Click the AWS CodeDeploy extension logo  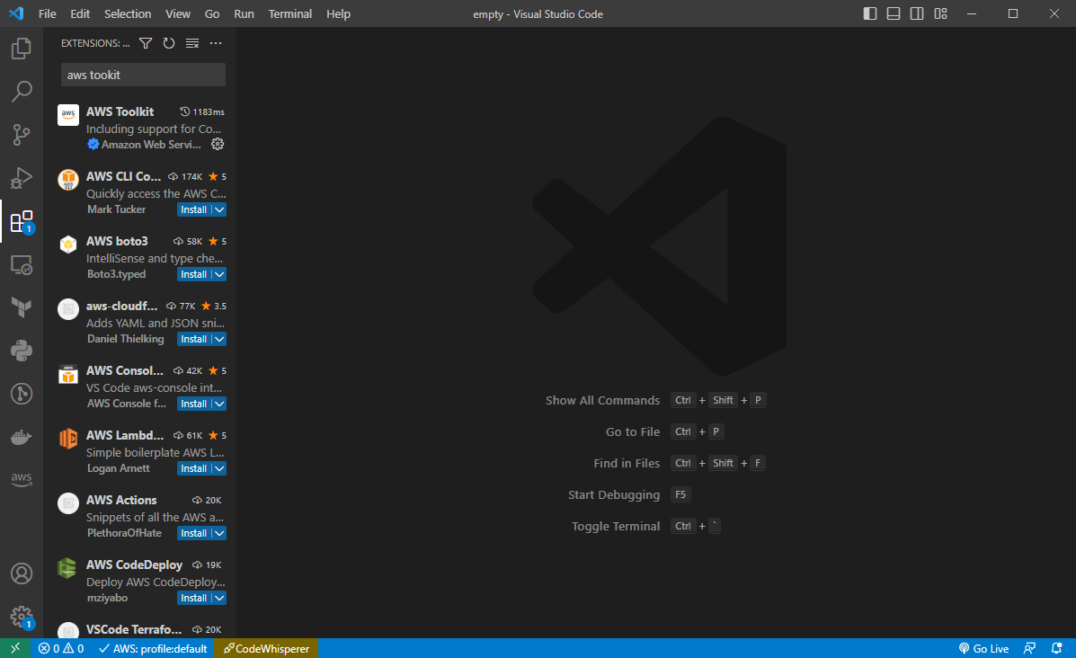point(68,568)
